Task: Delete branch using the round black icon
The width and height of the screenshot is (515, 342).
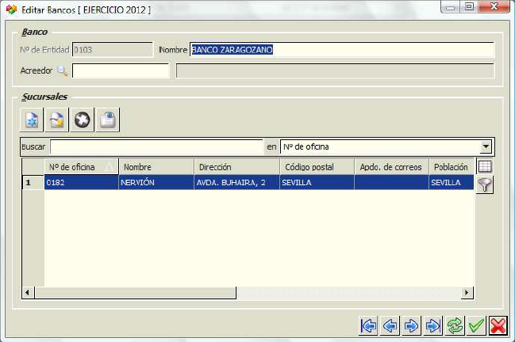Action: (x=82, y=120)
